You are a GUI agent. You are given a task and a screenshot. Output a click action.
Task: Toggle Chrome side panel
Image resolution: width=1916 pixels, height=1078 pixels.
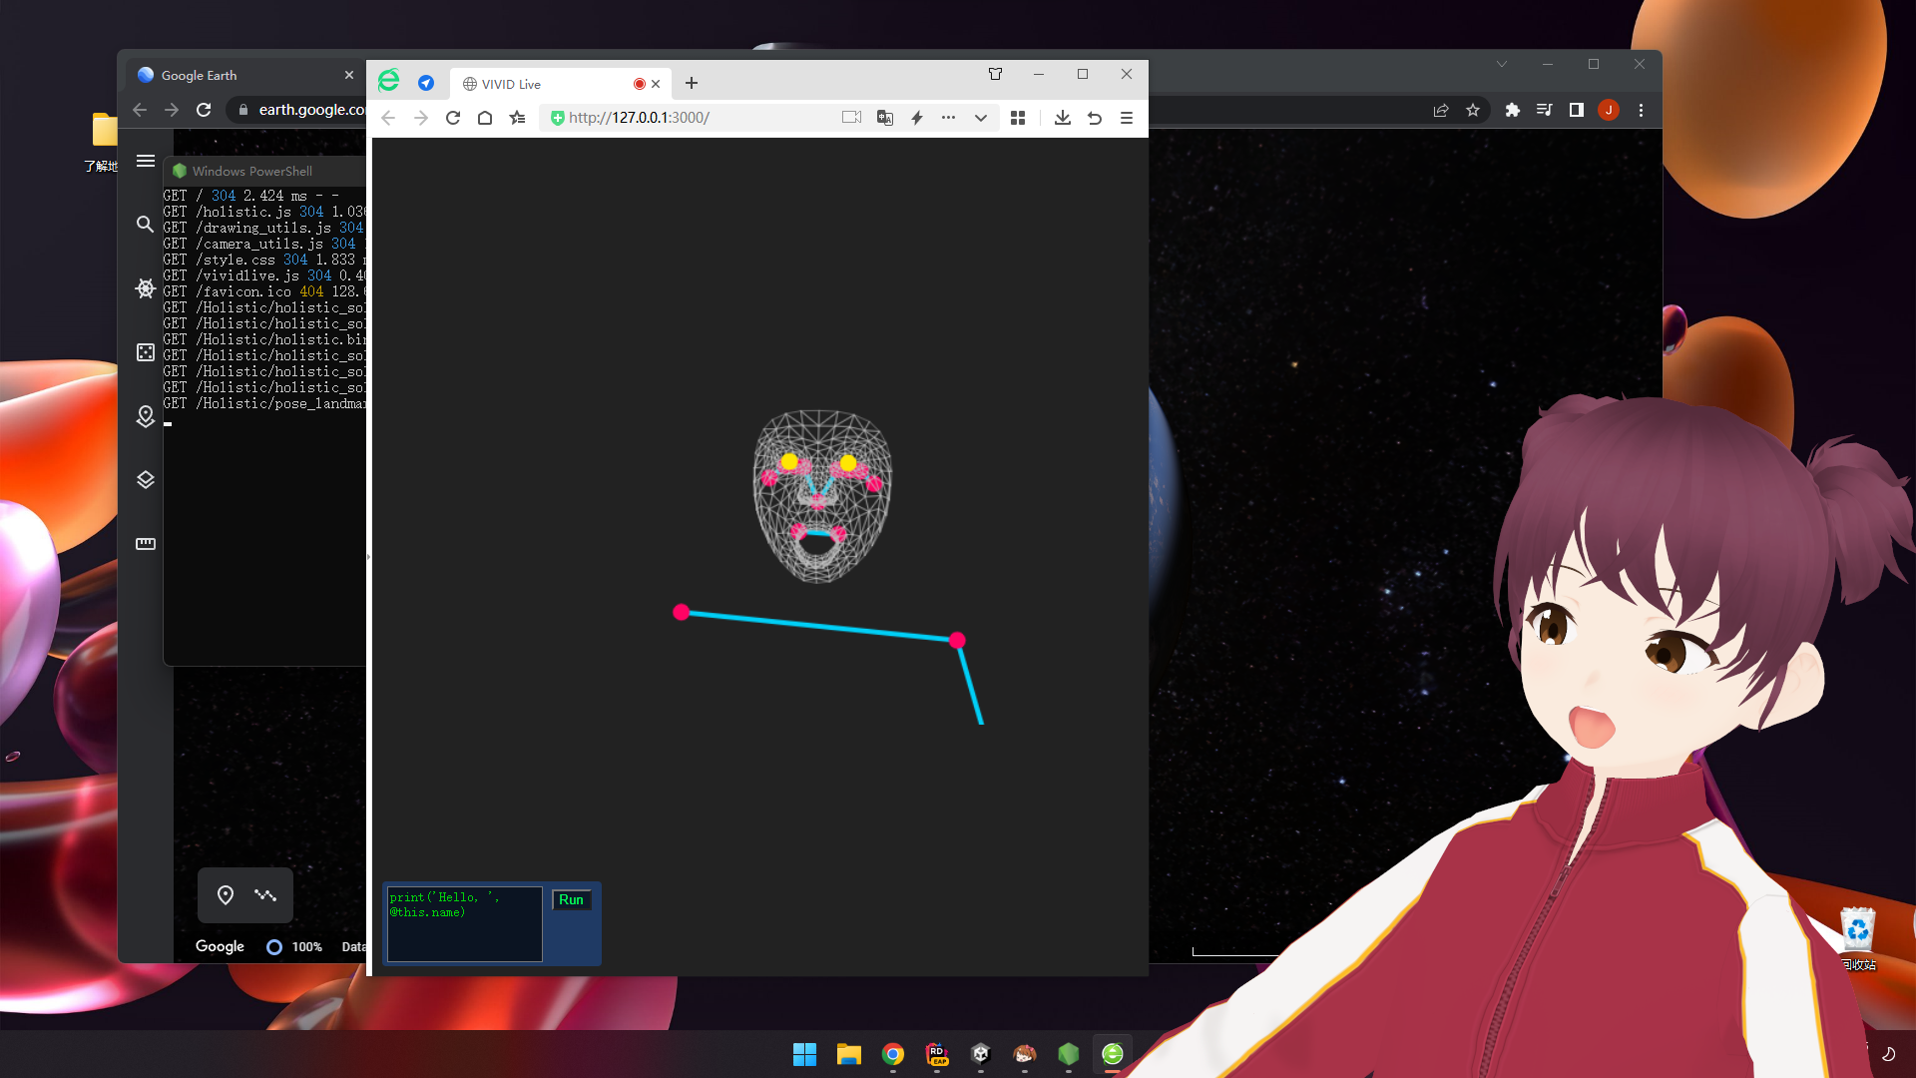tap(1577, 111)
